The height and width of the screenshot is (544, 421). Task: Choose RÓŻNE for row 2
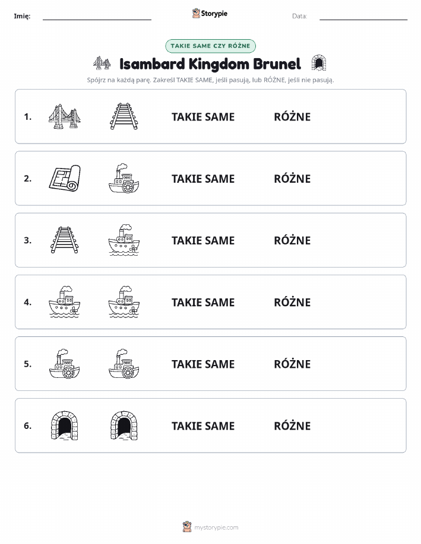click(x=292, y=179)
